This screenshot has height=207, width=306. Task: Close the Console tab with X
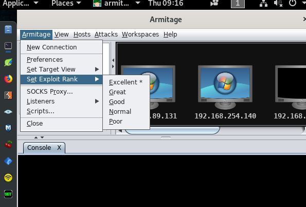(x=59, y=148)
